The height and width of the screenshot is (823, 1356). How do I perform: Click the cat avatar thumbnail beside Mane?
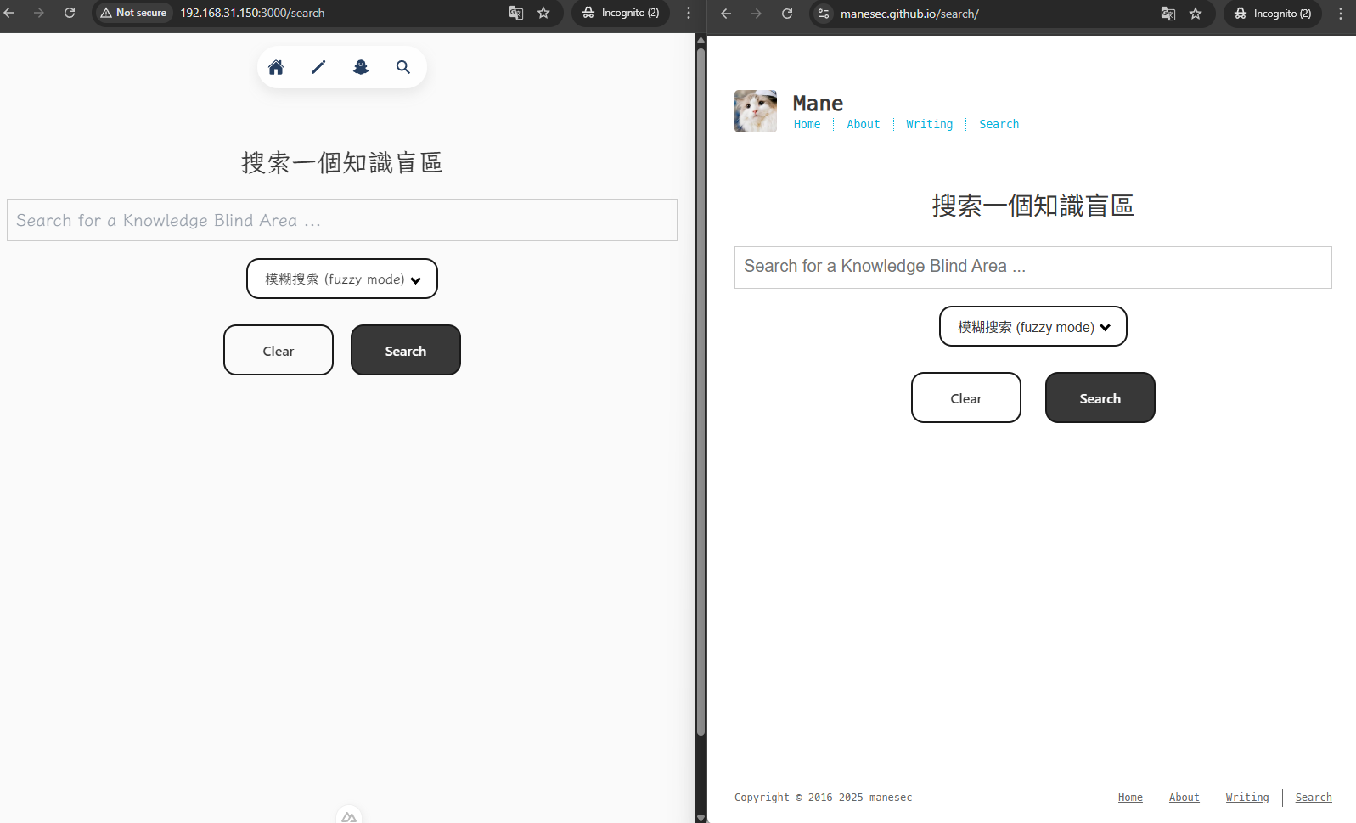tap(755, 111)
